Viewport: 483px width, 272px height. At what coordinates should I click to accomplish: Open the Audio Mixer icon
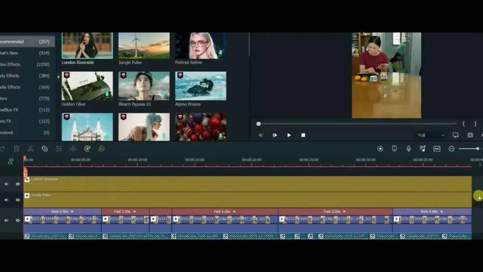click(423, 149)
